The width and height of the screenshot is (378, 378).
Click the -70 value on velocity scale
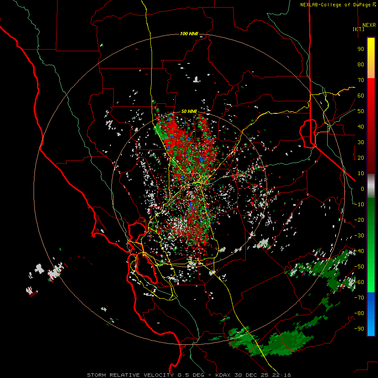coord(360,298)
